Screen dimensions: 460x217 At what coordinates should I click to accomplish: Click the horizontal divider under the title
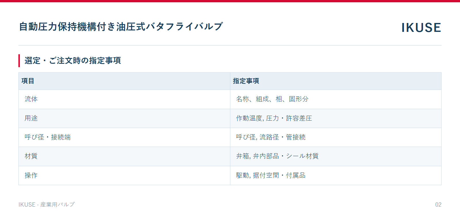[x=230, y=45]
